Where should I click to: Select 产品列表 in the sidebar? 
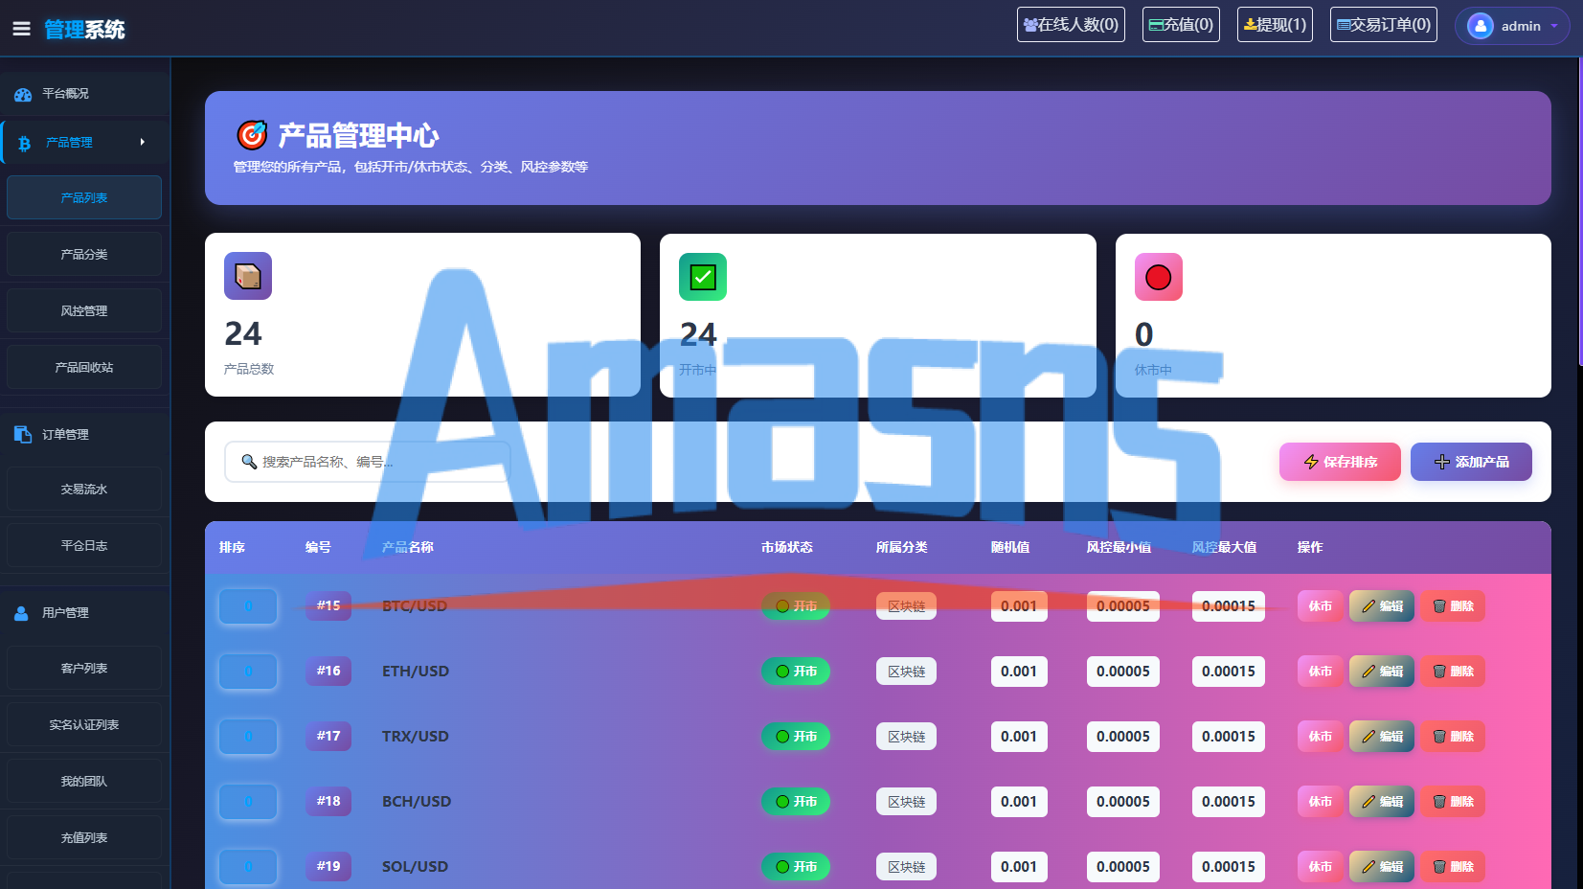point(84,197)
